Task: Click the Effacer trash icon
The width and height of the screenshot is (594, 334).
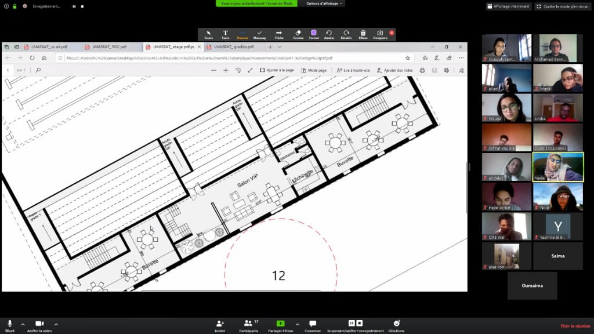Action: coord(363,34)
